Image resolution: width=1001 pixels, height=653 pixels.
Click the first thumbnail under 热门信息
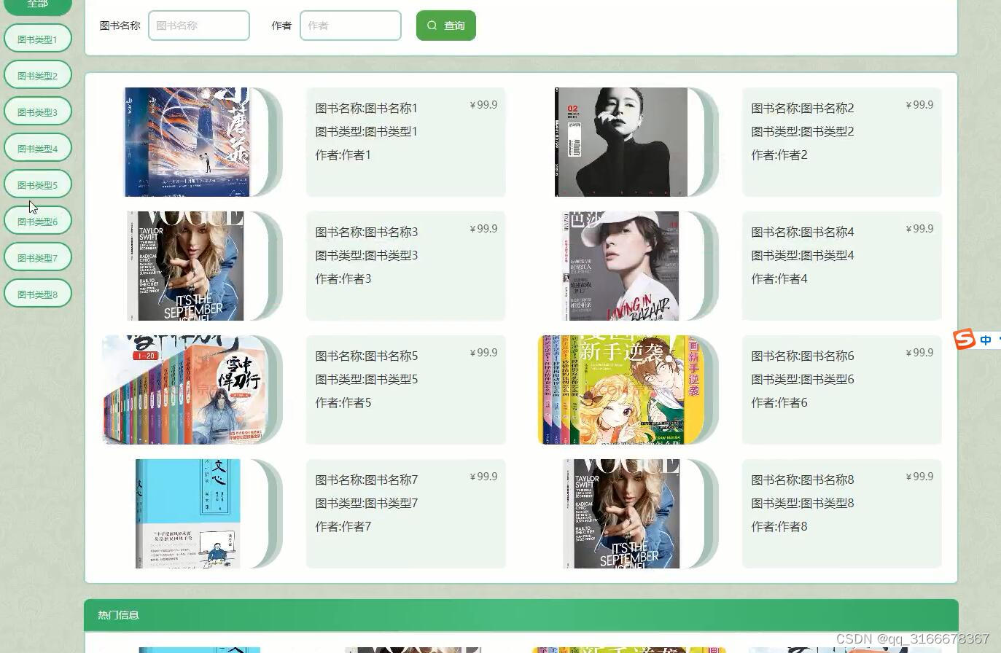point(199,649)
